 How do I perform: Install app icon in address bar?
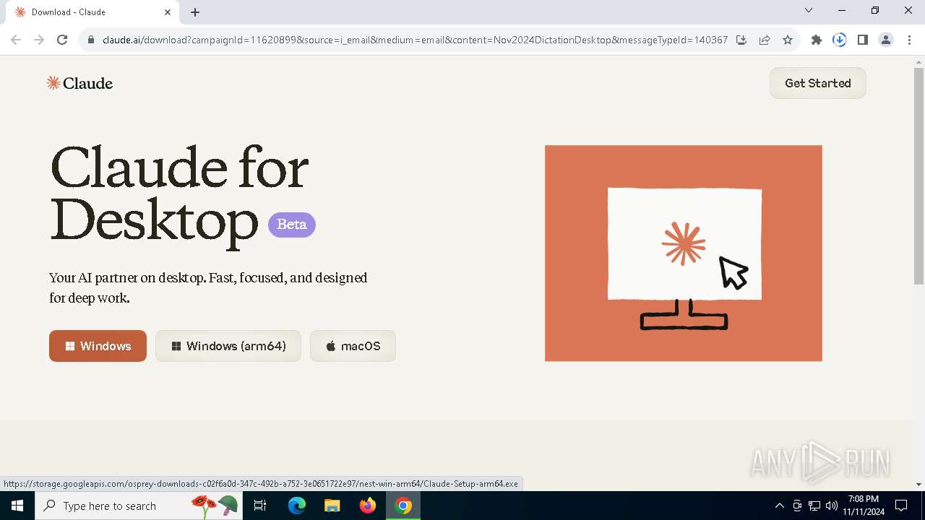tap(741, 40)
